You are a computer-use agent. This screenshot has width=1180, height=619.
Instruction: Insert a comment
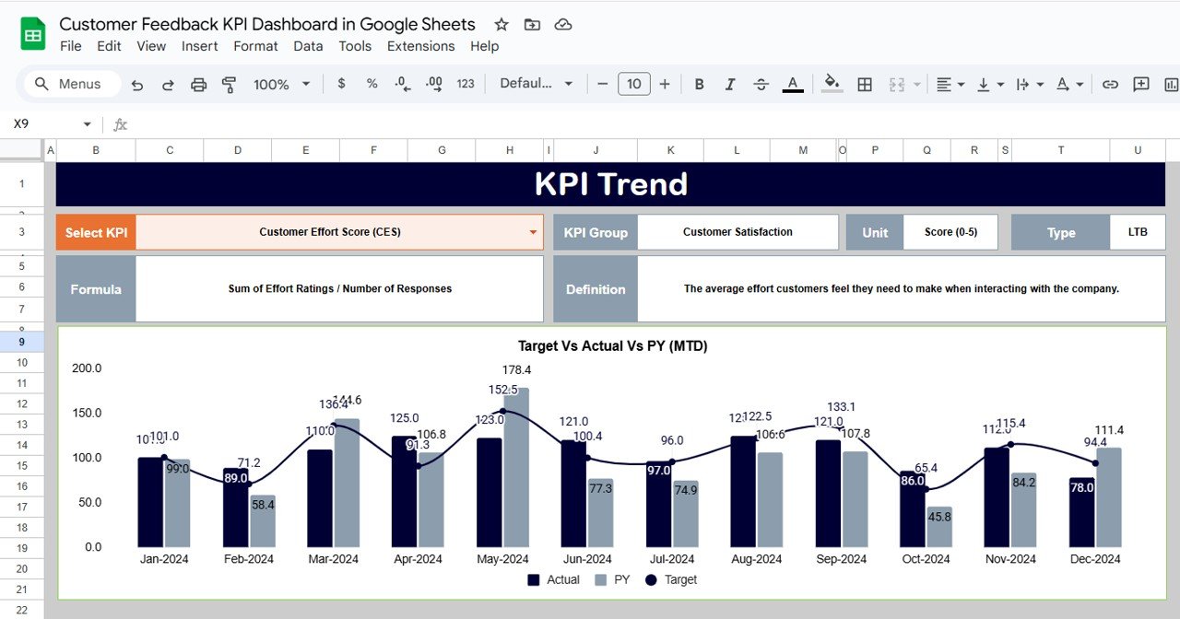pyautogui.click(x=1141, y=84)
